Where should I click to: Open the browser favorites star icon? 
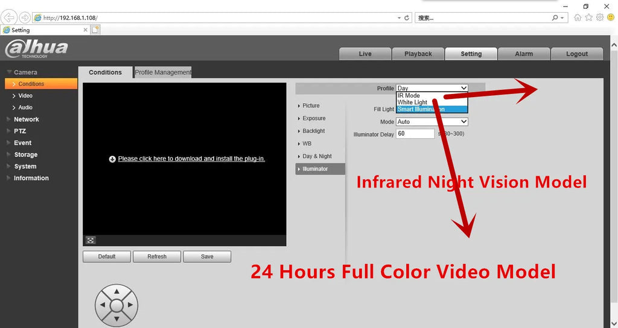(588, 18)
